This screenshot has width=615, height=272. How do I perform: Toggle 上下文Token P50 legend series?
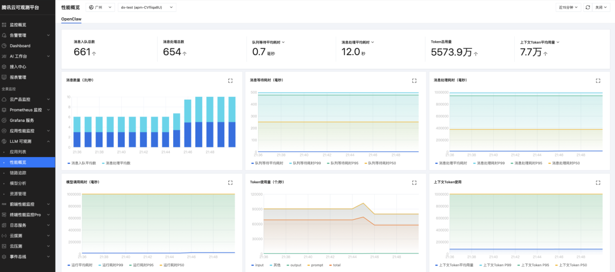pos(572,265)
